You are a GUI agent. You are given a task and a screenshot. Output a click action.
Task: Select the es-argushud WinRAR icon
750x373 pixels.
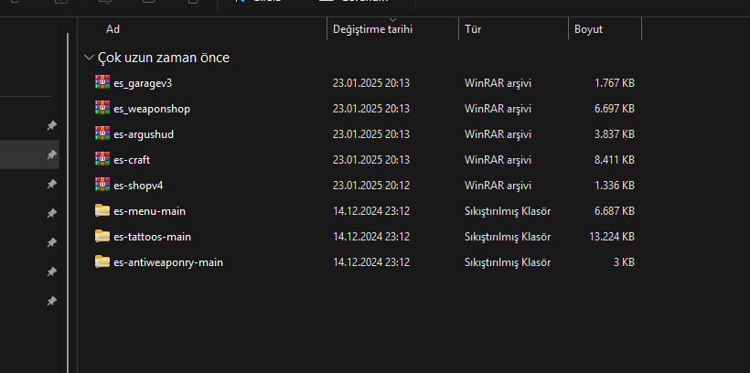102,133
